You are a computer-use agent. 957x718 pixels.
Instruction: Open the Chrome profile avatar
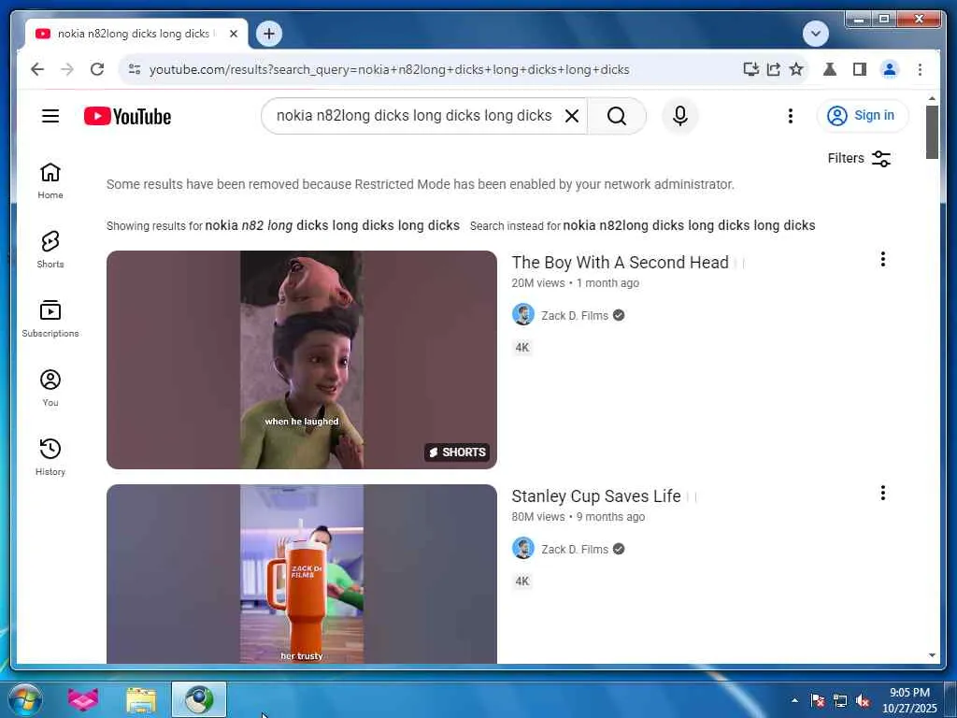point(890,69)
